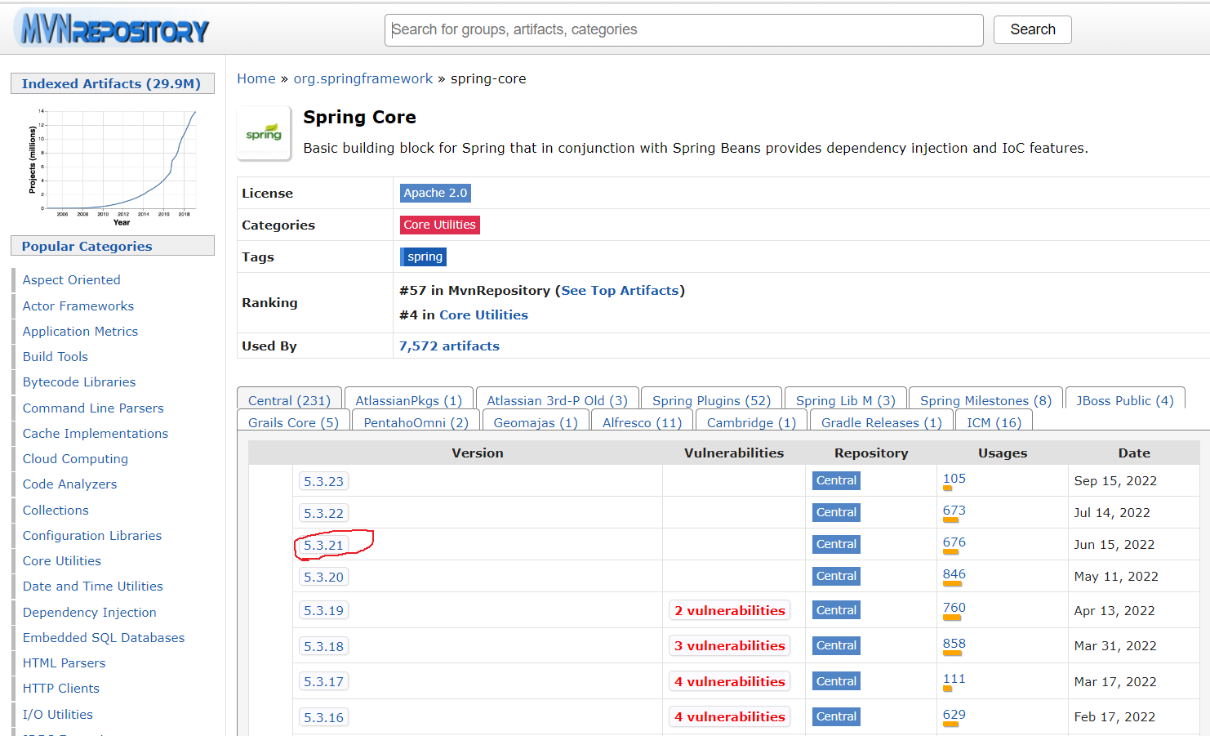Select the JBoss Public (4) tab
The height and width of the screenshot is (736, 1210).
click(x=1125, y=400)
